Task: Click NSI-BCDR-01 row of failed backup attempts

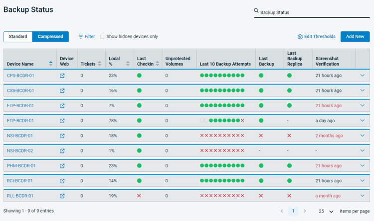Action: (x=222, y=136)
